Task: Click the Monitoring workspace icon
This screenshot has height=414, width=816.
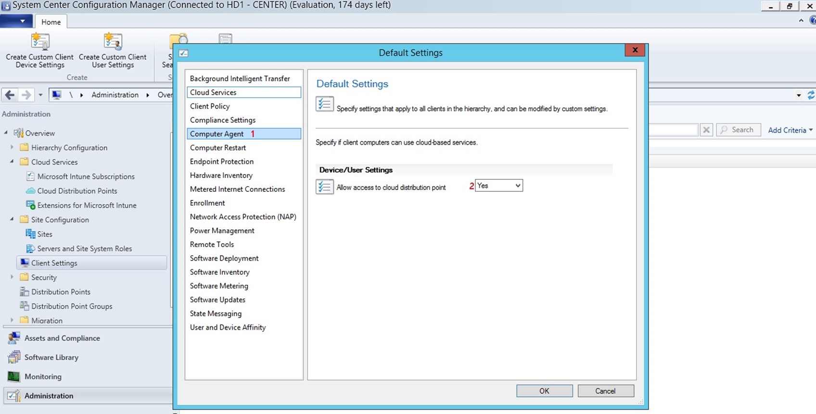Action: (x=14, y=376)
